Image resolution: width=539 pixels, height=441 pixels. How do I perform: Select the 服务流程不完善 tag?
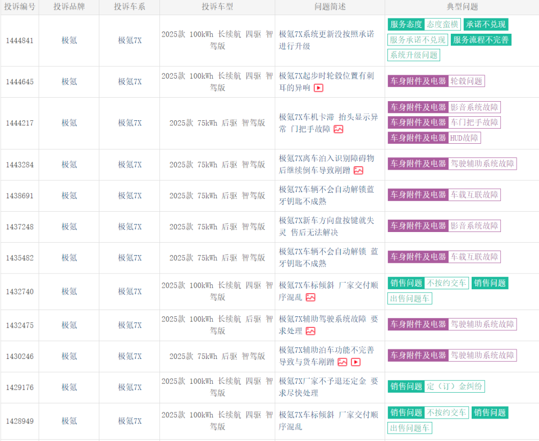click(481, 40)
